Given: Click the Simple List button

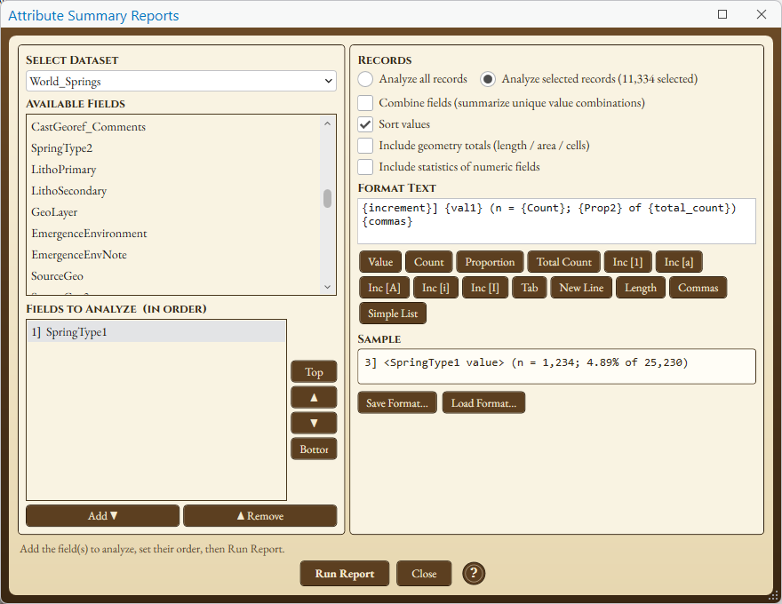Looking at the screenshot, I should click(x=393, y=314).
